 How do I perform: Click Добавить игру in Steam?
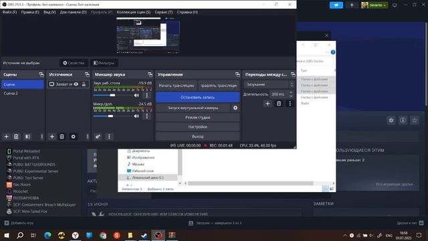19,223
